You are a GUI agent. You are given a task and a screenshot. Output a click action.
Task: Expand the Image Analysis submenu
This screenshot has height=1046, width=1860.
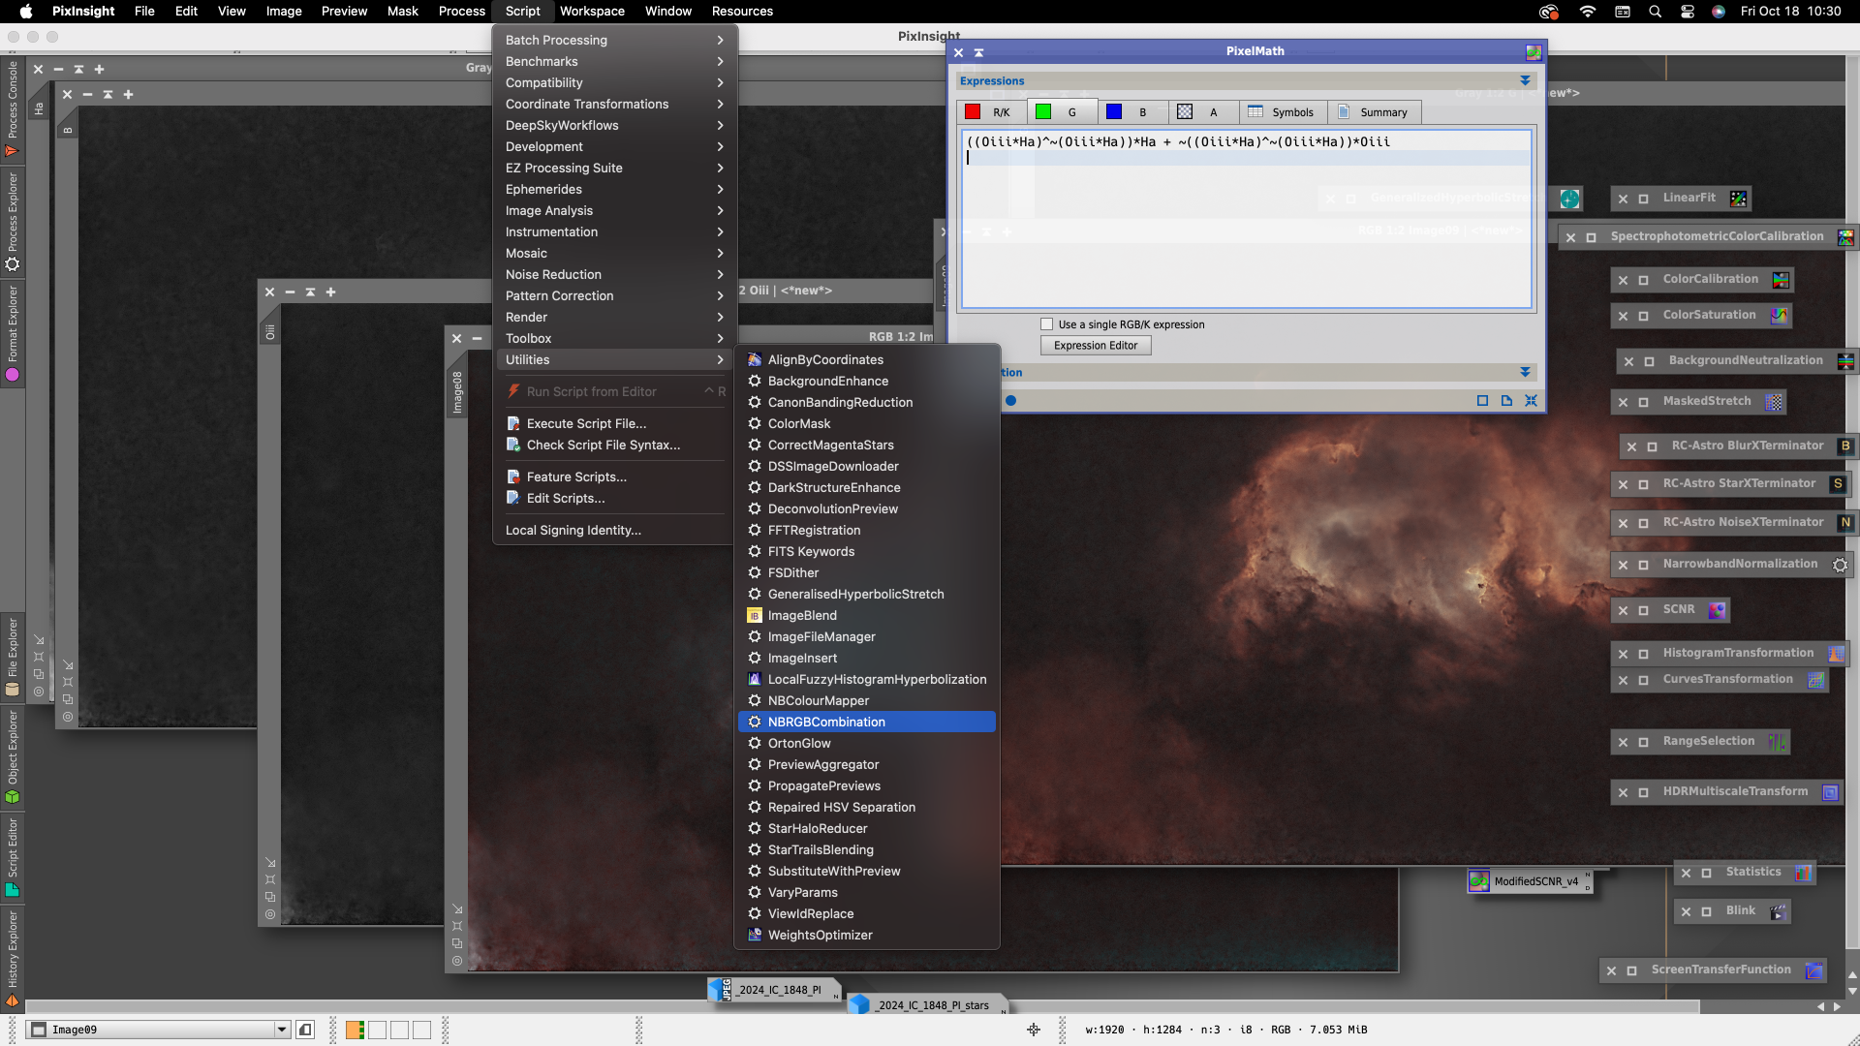tap(615, 210)
